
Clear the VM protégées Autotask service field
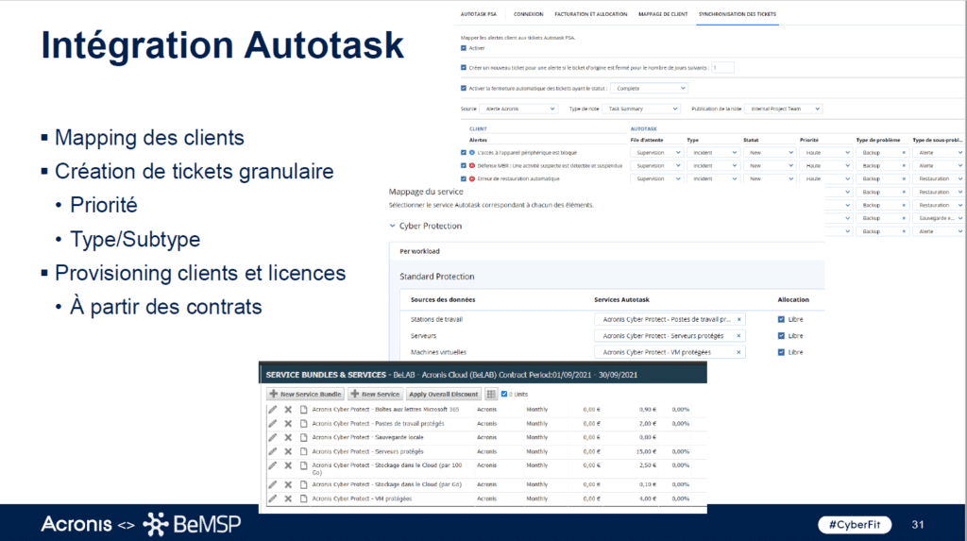(x=738, y=352)
